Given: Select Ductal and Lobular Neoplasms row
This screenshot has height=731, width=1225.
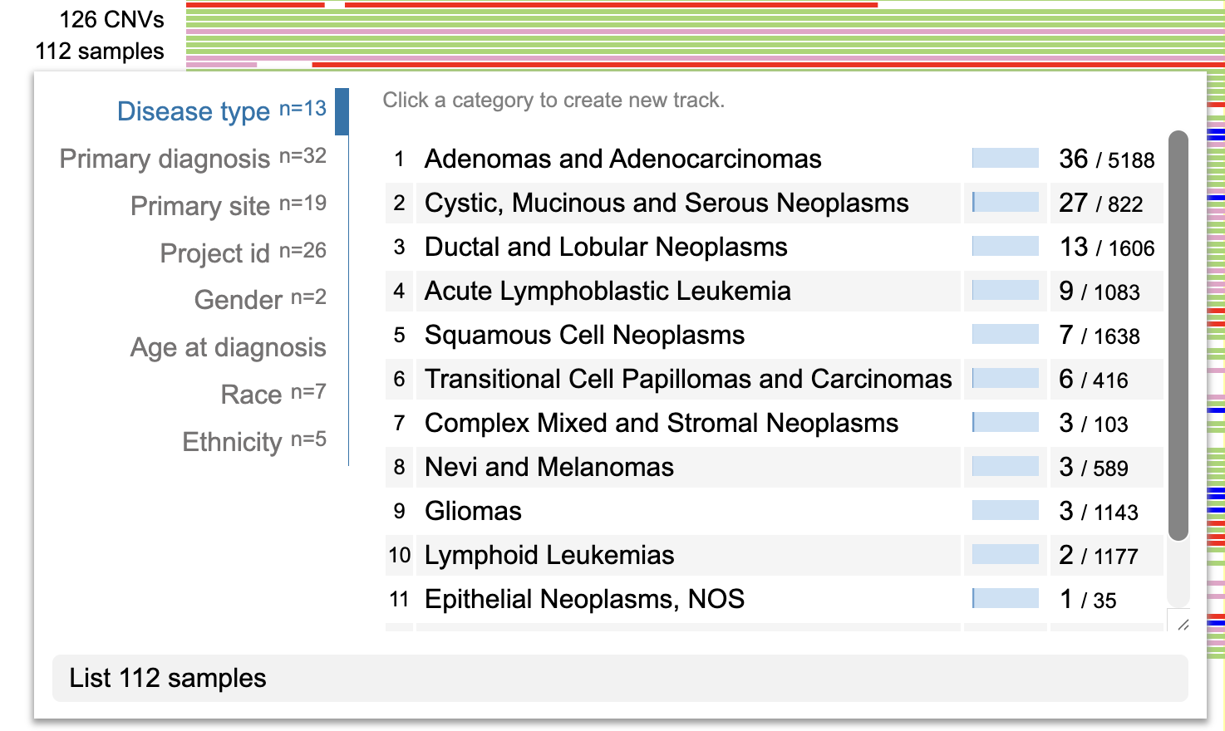Looking at the screenshot, I should pos(606,247).
